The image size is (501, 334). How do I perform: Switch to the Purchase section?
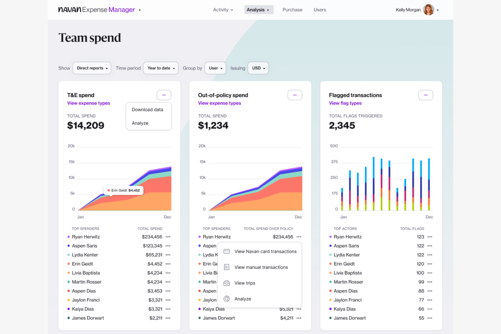pos(292,10)
